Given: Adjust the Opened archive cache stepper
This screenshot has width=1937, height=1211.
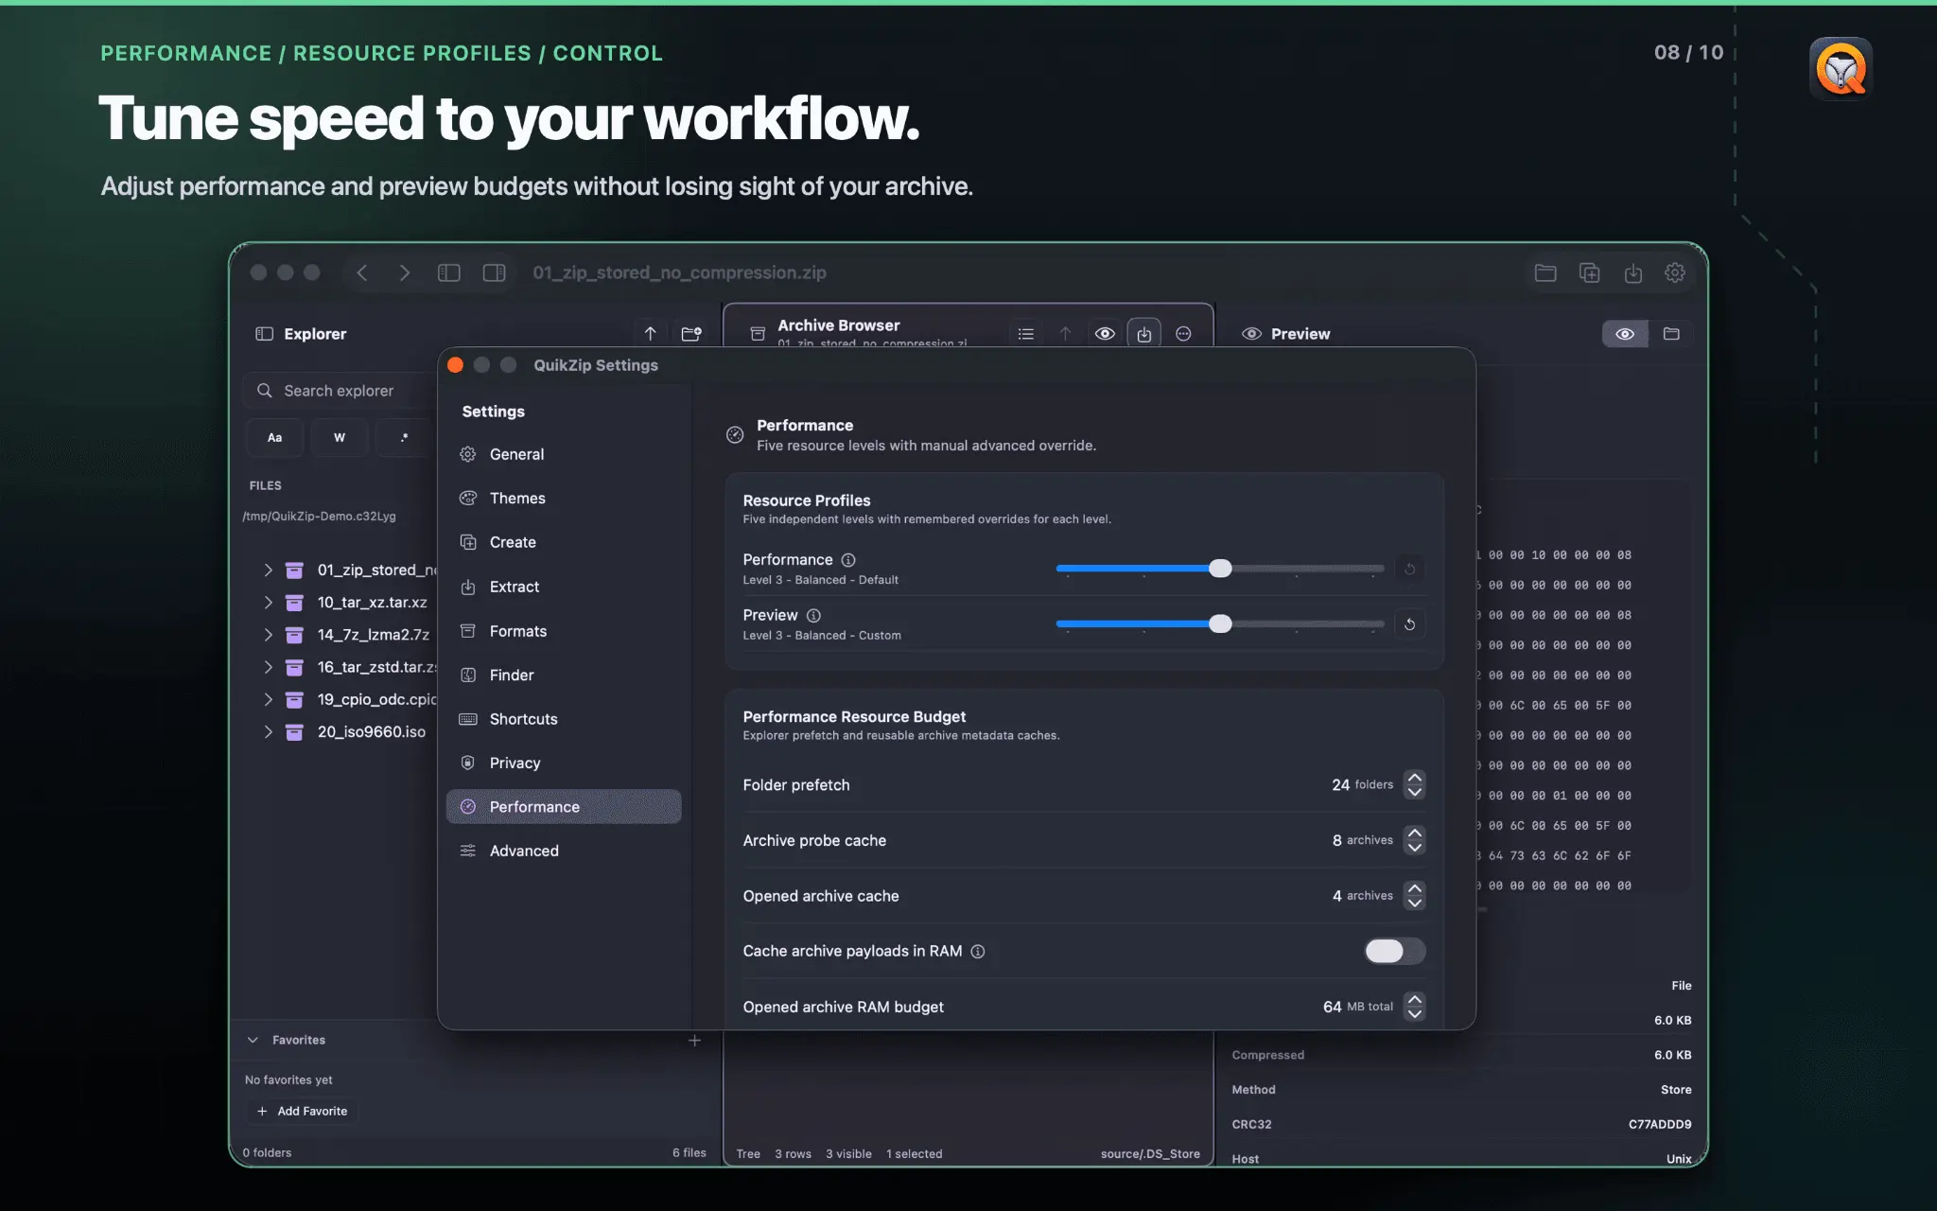Looking at the screenshot, I should tap(1414, 895).
